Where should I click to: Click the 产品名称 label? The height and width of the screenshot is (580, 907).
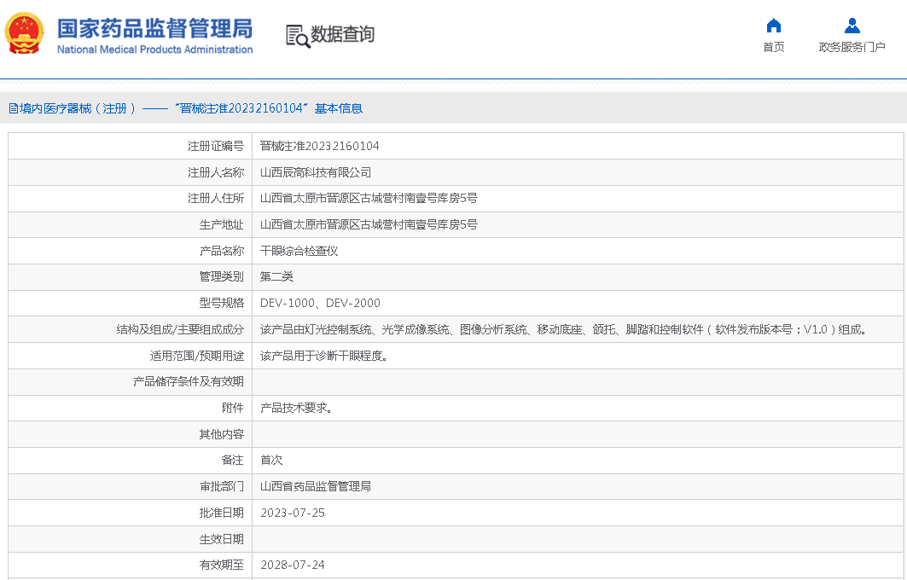(222, 251)
